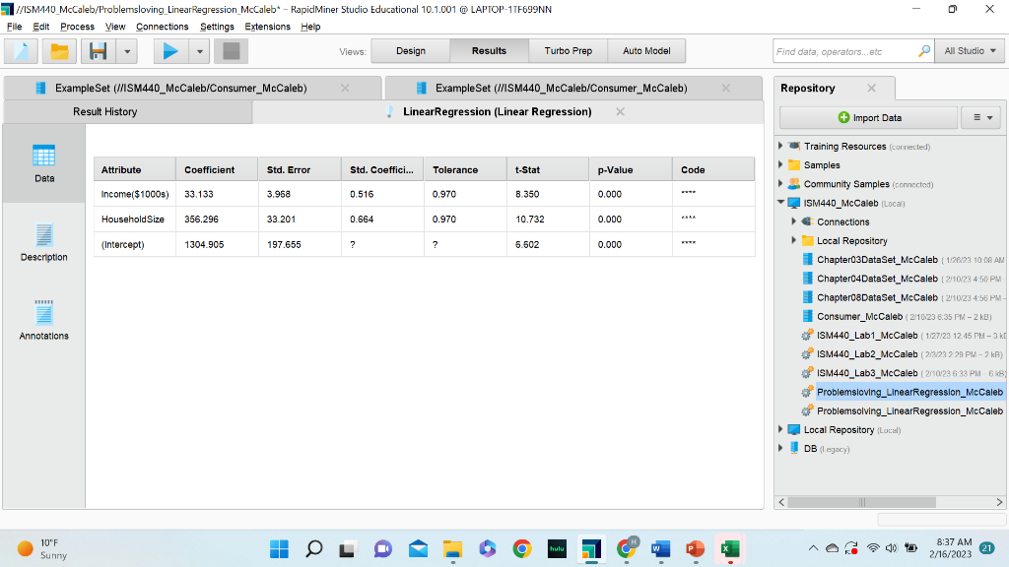Select Chapter04DataSet_McCaleb in repository

coord(877,279)
